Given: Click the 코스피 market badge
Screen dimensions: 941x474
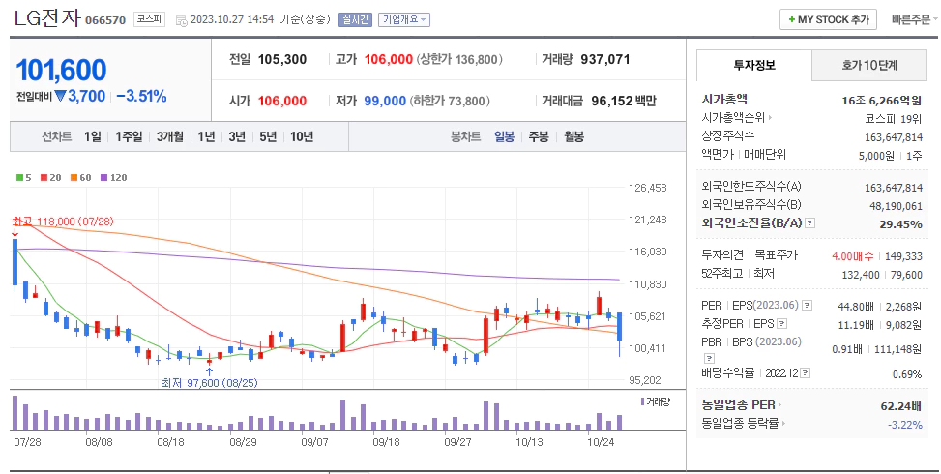Looking at the screenshot, I should click(149, 19).
